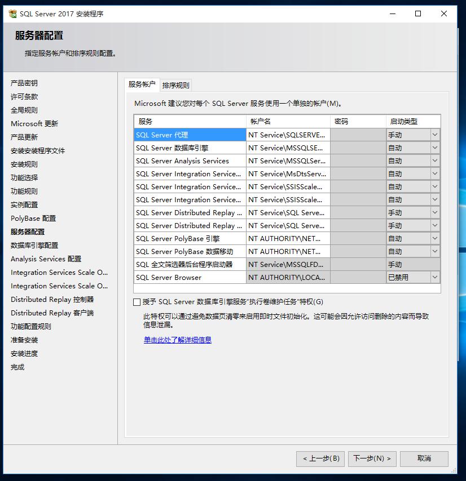The height and width of the screenshot is (481, 466).
Task: Click 安装规则 in the left steps list
Action: pyautogui.click(x=24, y=164)
